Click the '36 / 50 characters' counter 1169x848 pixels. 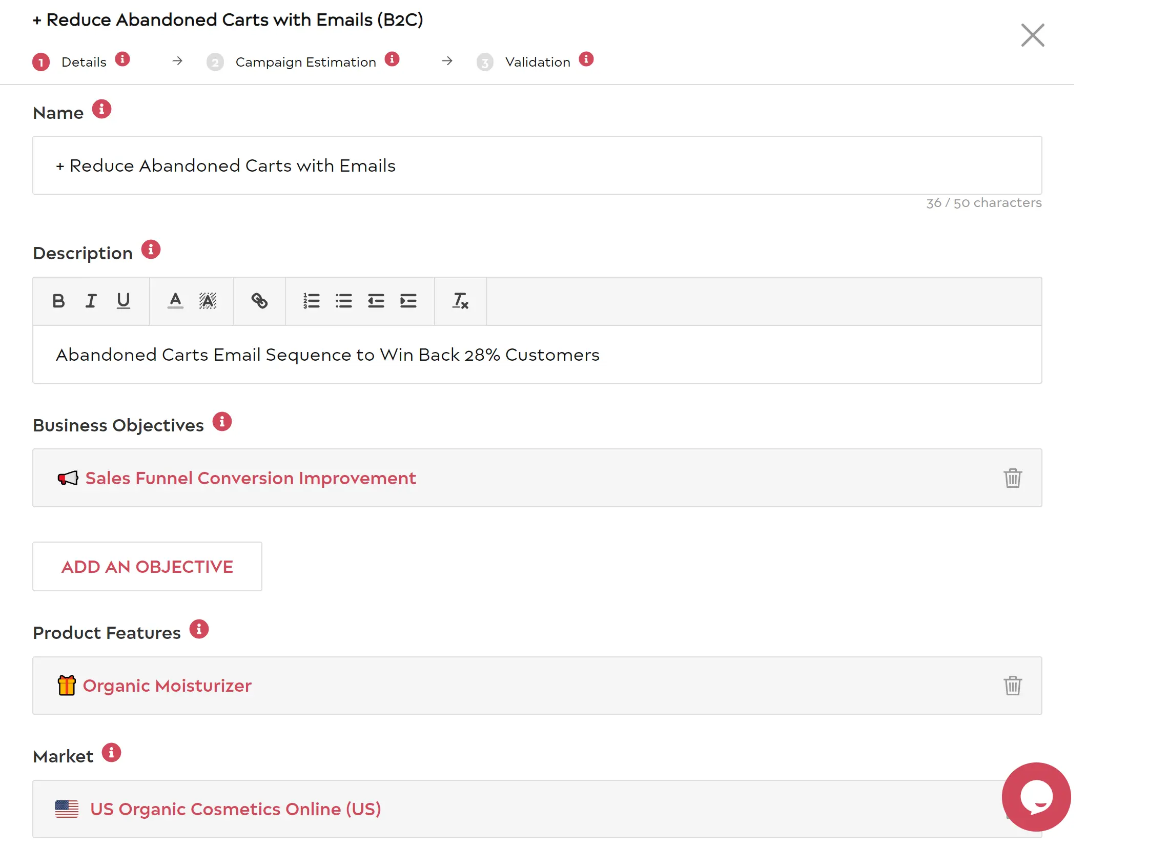(x=985, y=203)
